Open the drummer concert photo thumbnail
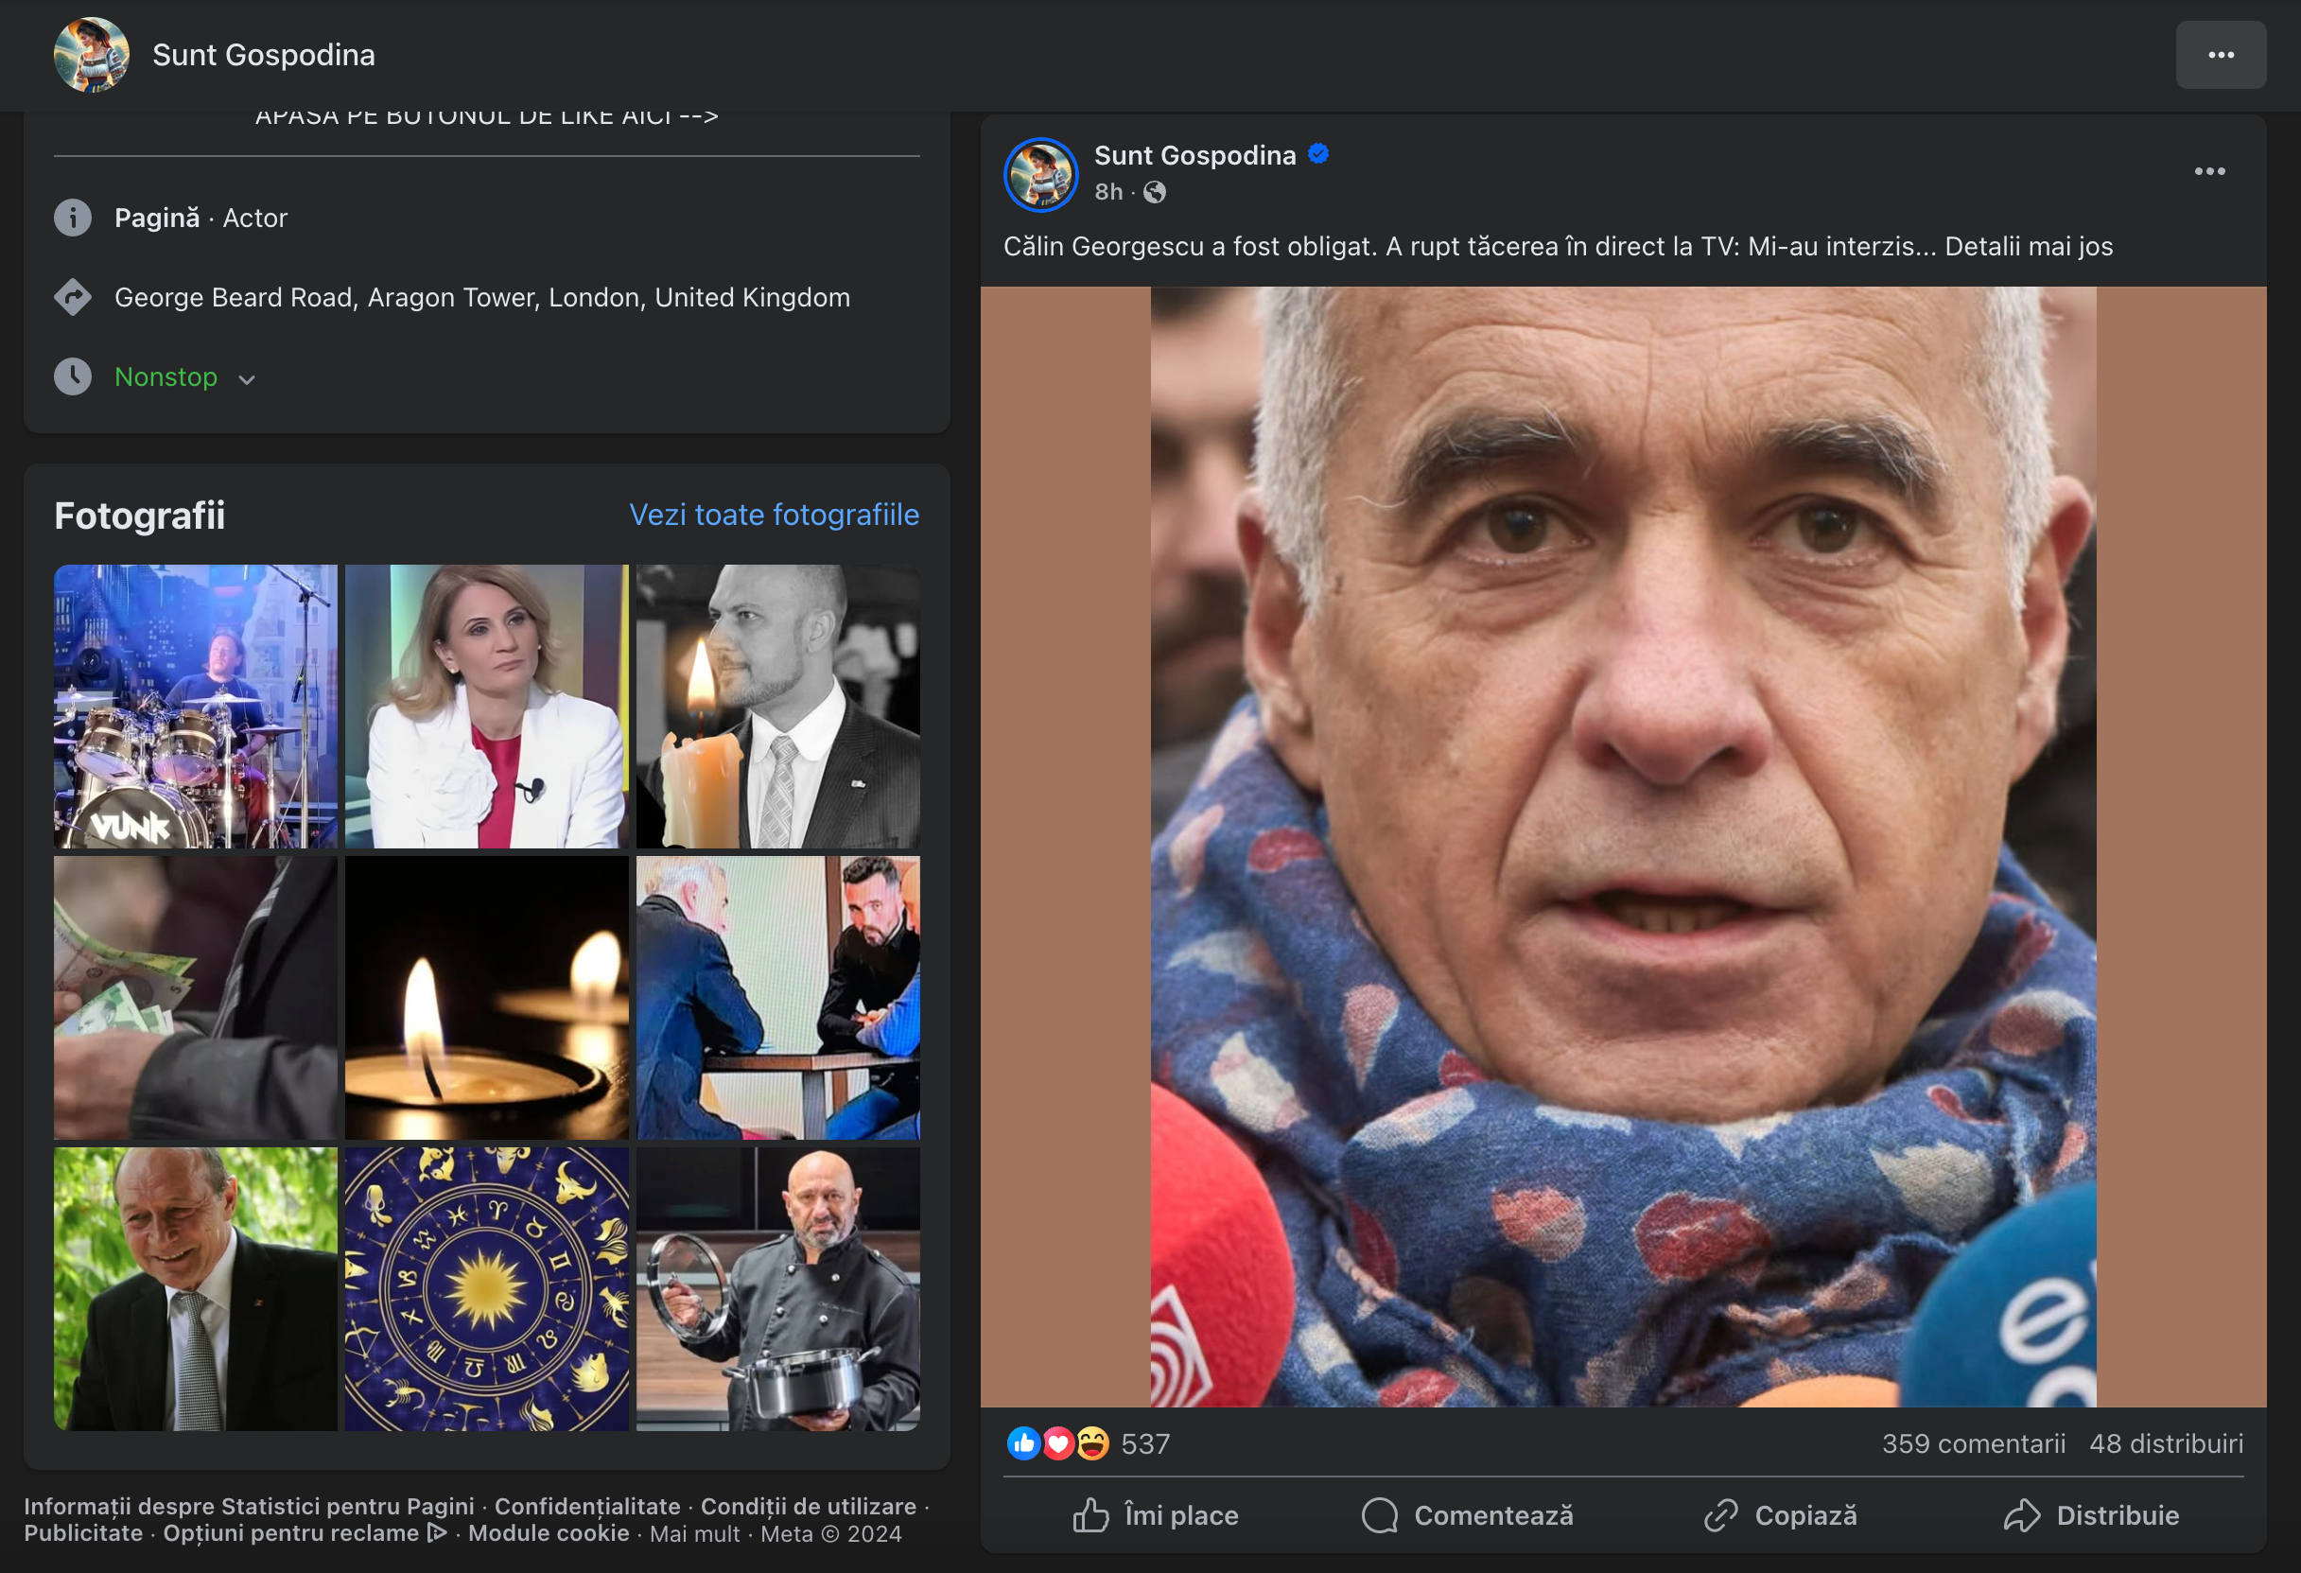Viewport: 2301px width, 1573px height. click(195, 707)
